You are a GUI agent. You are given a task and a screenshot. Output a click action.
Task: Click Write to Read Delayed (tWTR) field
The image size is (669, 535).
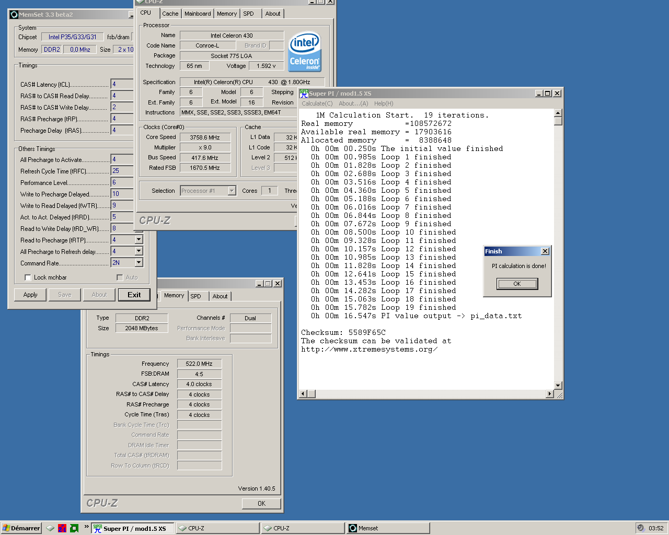(122, 205)
